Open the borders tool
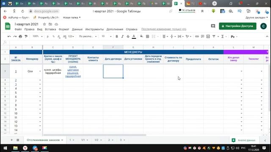Screen dimensions: 271x152 tap(147, 37)
